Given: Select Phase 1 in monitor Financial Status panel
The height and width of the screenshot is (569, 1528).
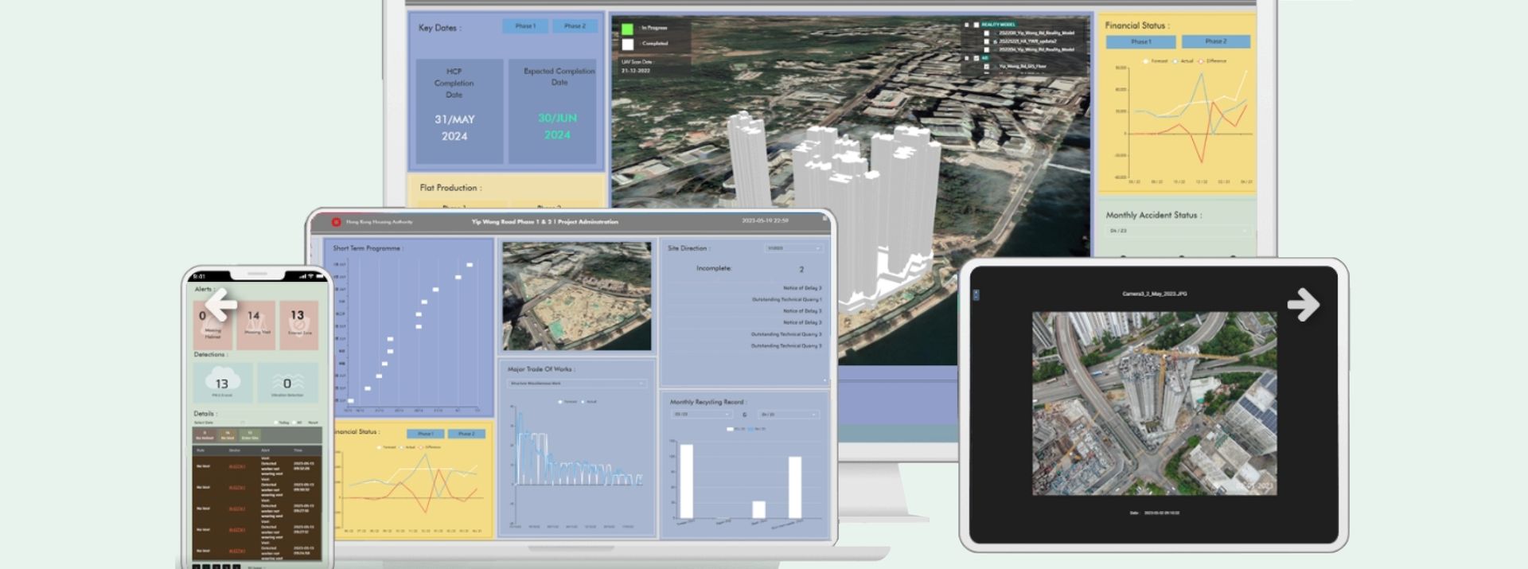Looking at the screenshot, I should coord(1140,41).
